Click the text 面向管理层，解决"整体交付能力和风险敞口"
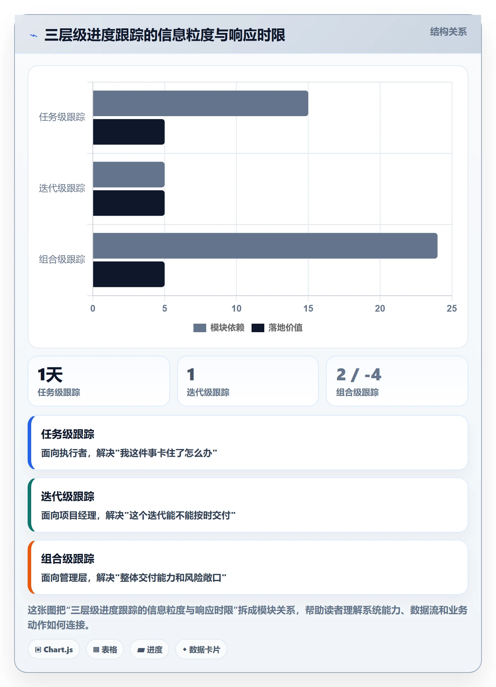The height and width of the screenshot is (687, 496). click(x=134, y=578)
